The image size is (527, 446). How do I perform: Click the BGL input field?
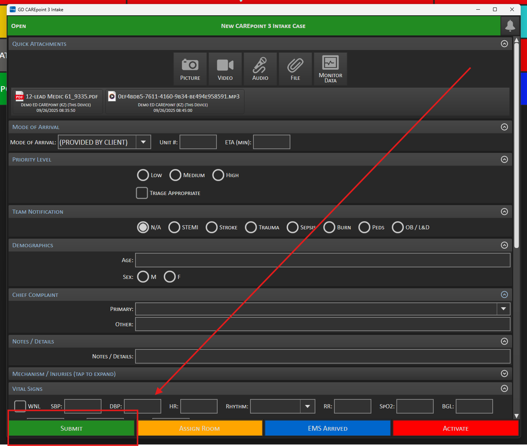[x=474, y=406]
